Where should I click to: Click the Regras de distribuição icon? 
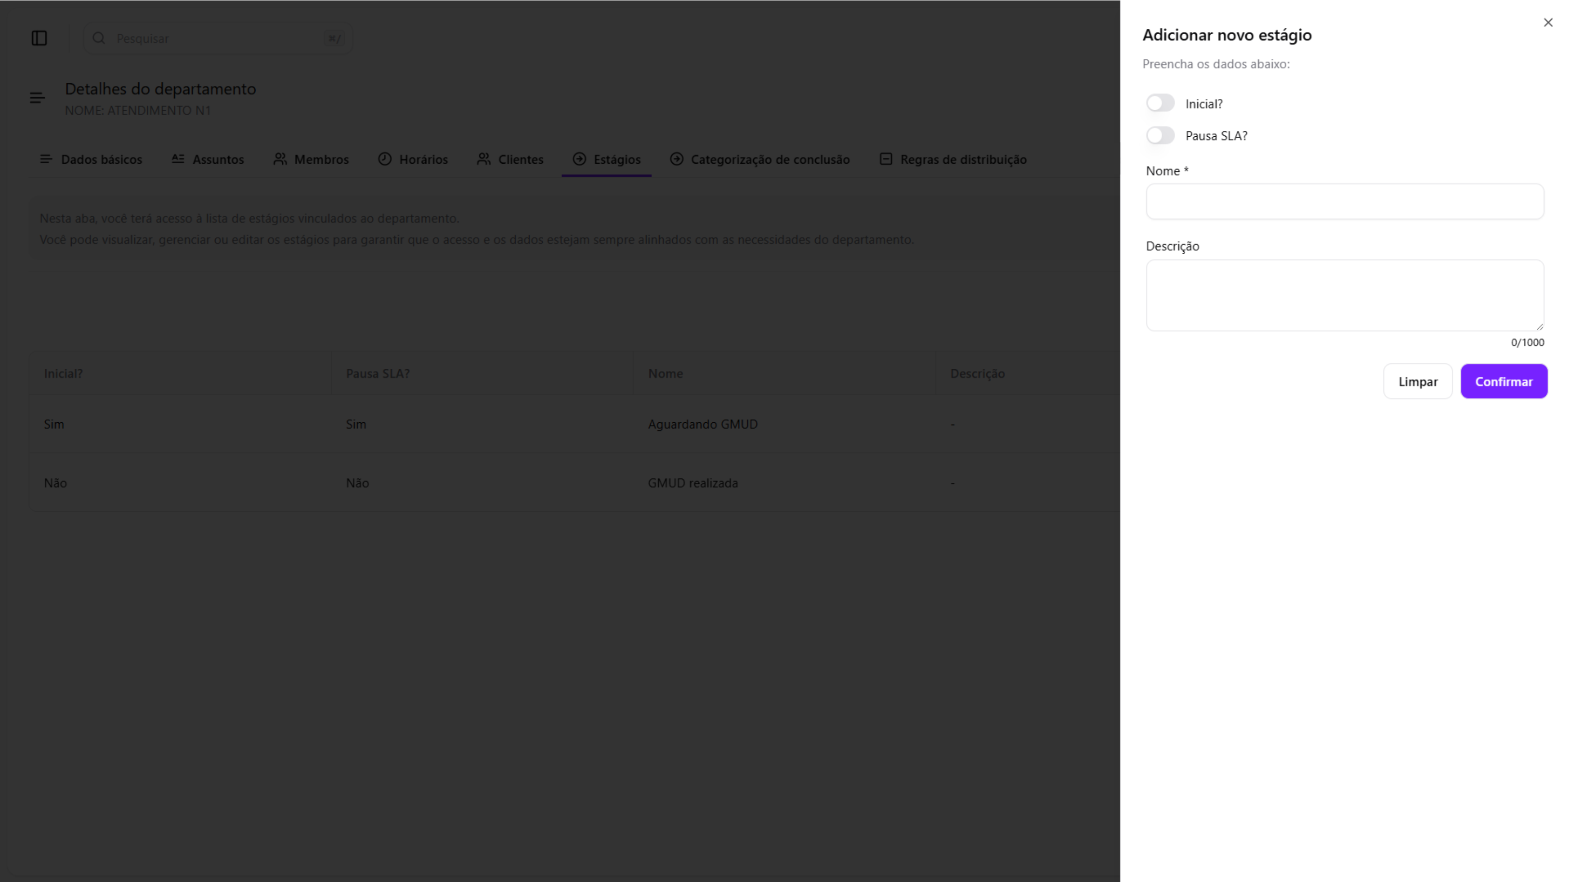886,159
